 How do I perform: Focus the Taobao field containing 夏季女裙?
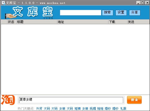[x=71, y=100]
